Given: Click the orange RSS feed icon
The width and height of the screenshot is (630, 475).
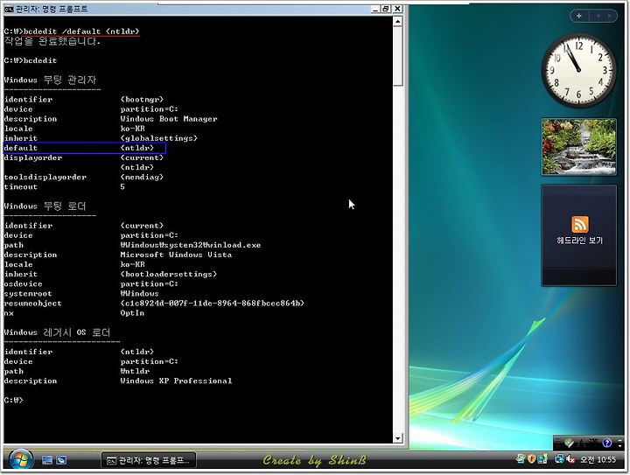Looking at the screenshot, I should [579, 224].
